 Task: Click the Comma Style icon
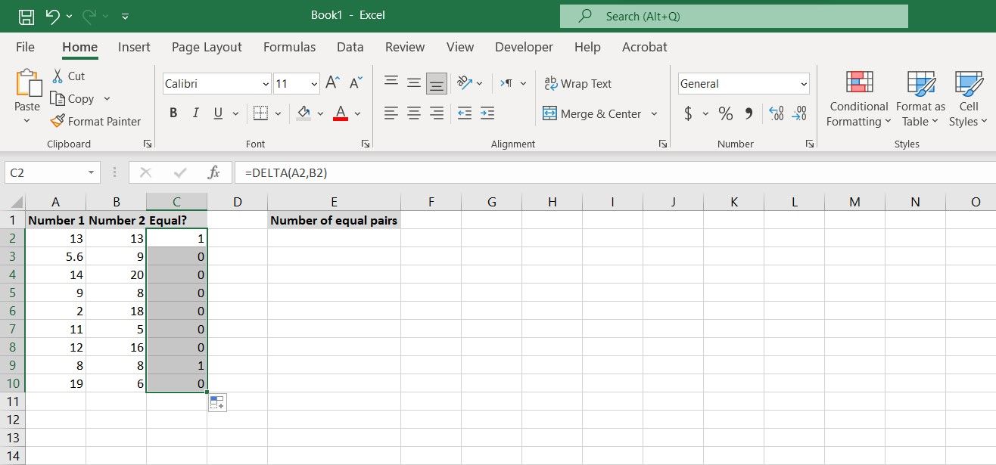pos(749,113)
